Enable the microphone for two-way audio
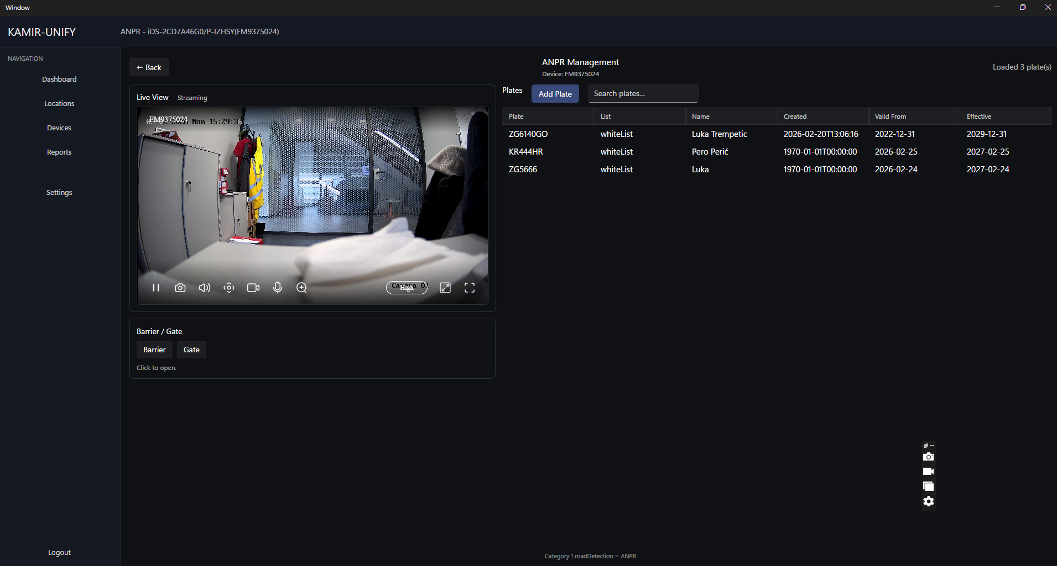The image size is (1057, 566). 277,287
